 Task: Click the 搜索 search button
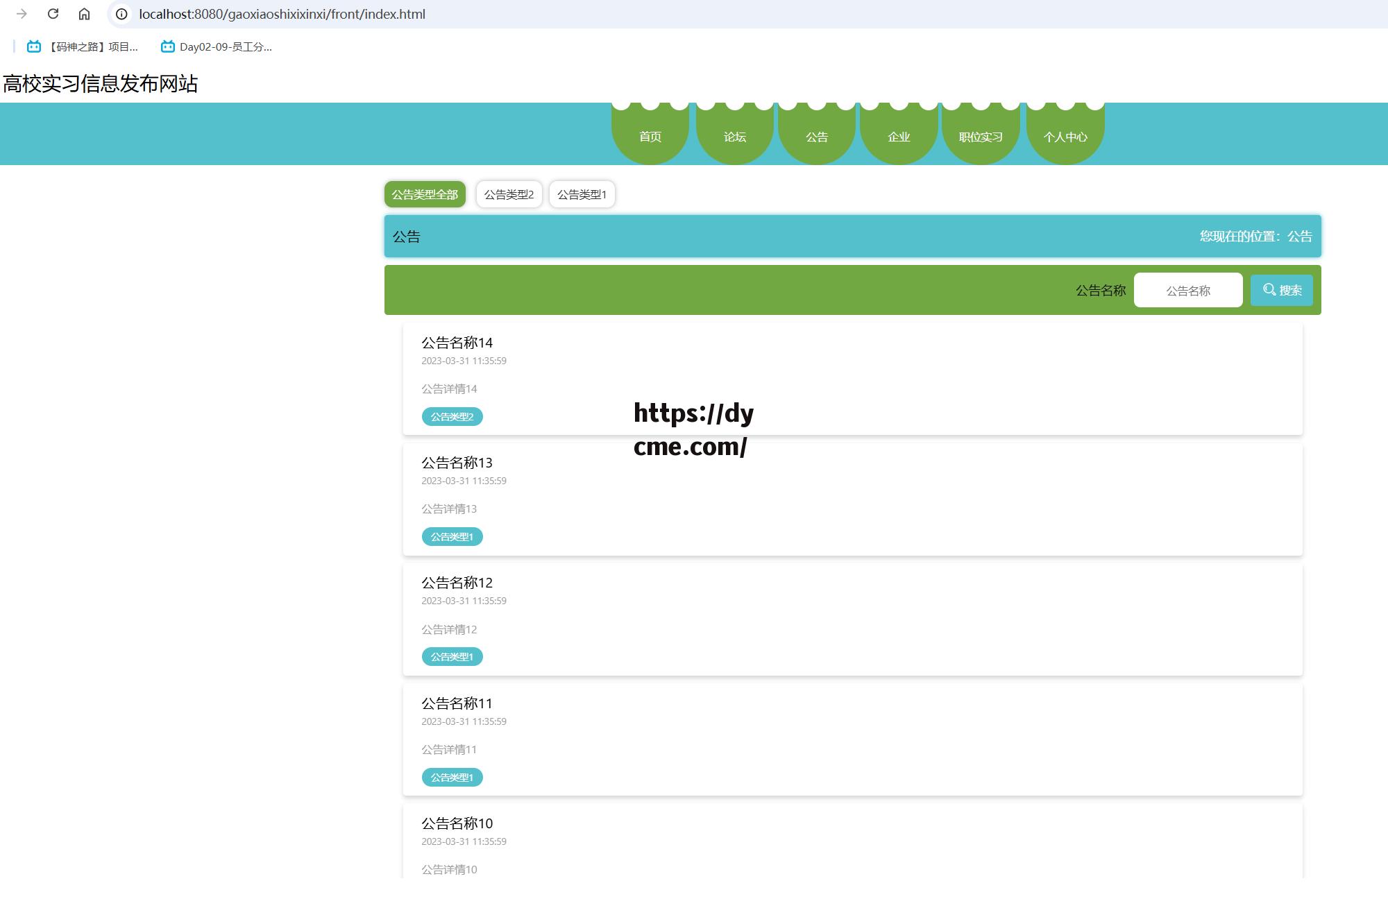coord(1281,290)
